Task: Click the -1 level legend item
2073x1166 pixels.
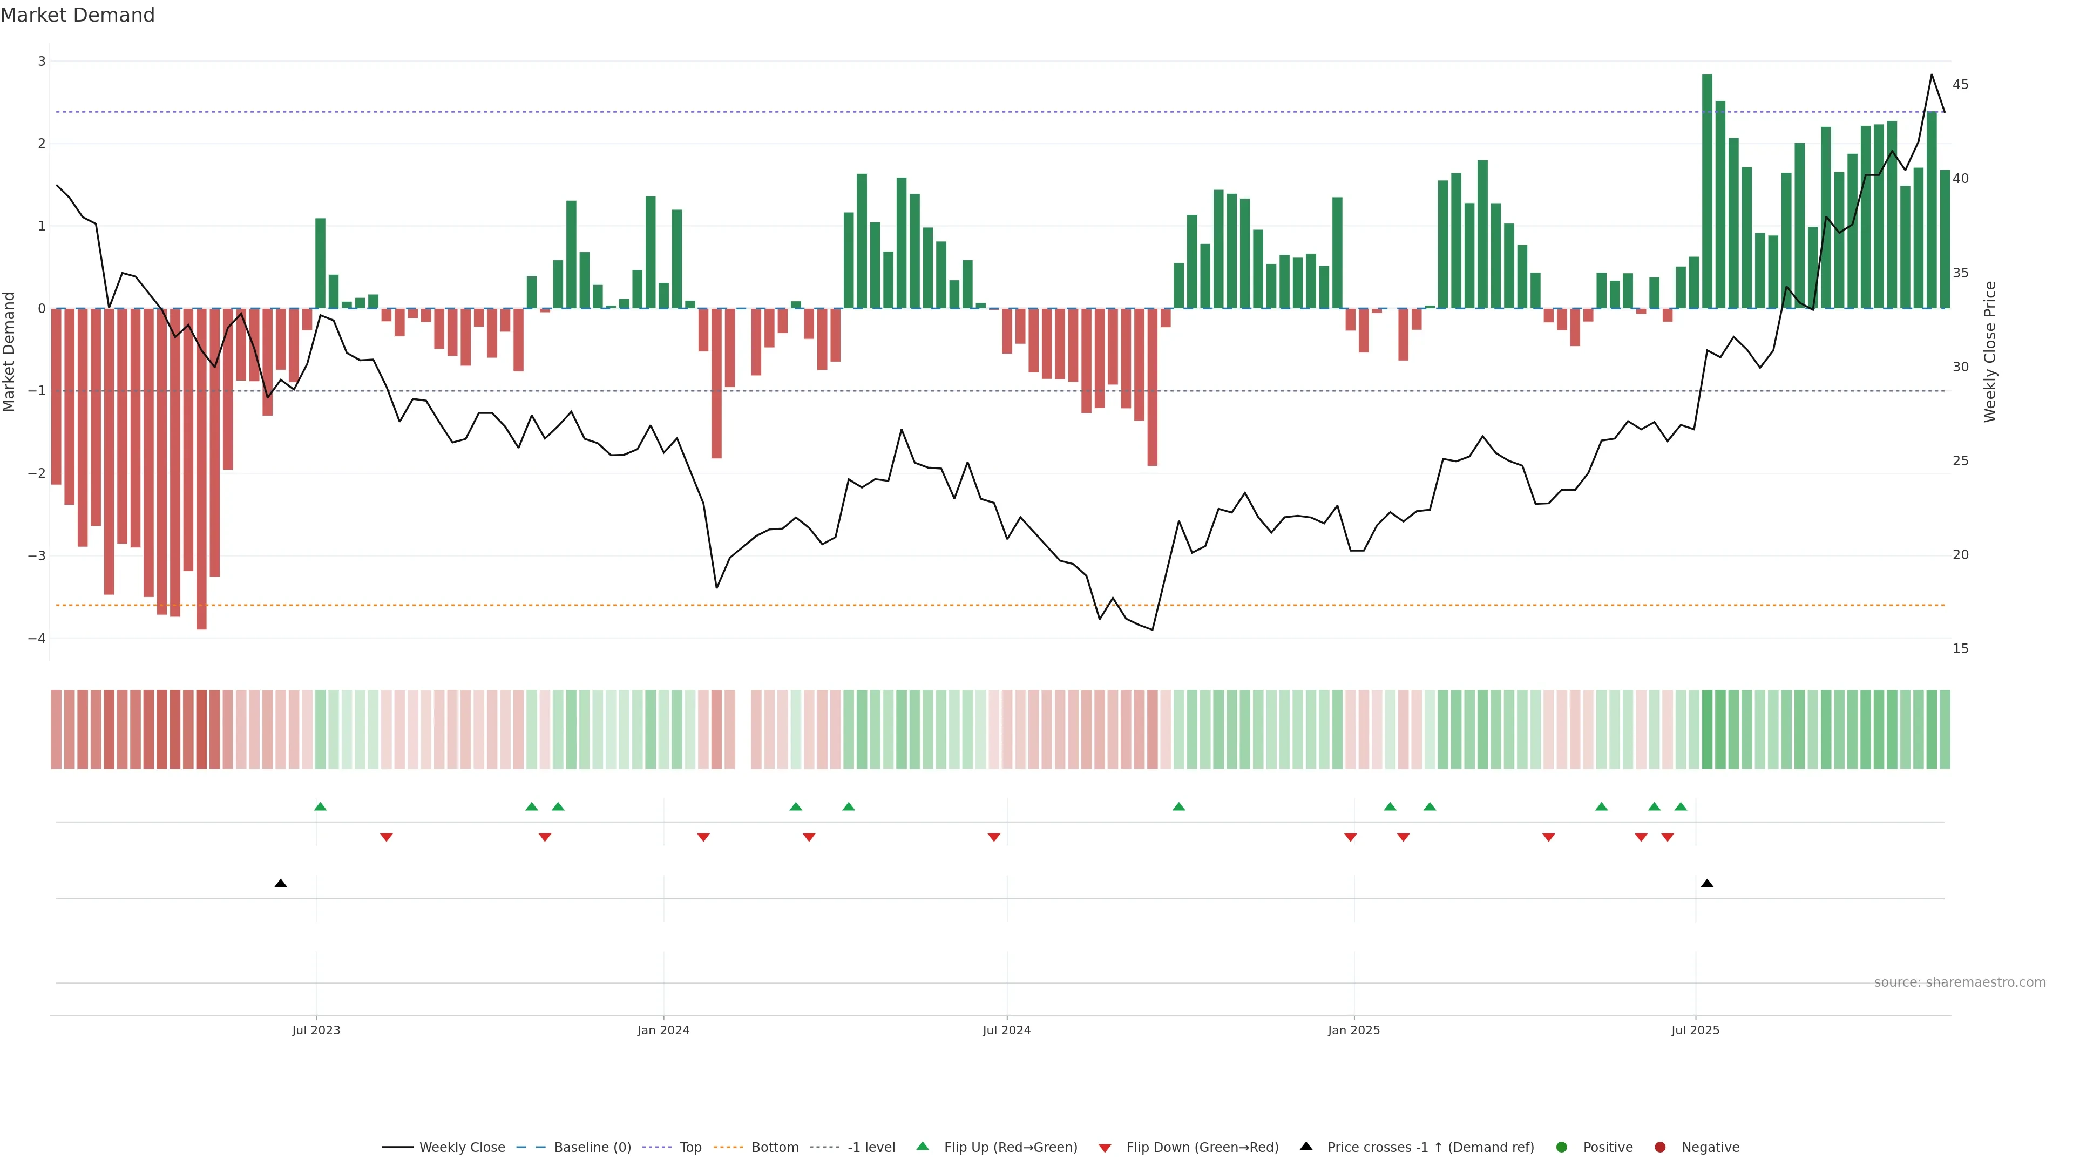Action: pyautogui.click(x=871, y=1148)
